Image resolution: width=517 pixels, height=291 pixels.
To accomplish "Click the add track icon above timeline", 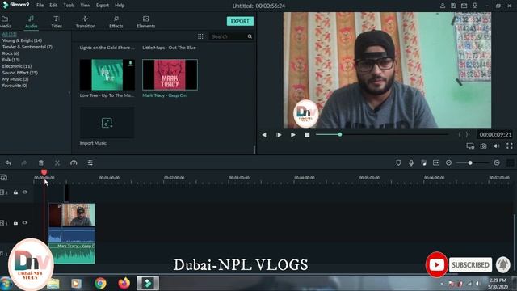I will (3, 178).
